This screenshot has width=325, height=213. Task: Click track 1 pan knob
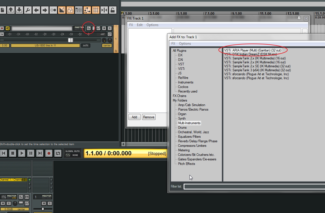coord(110,40)
